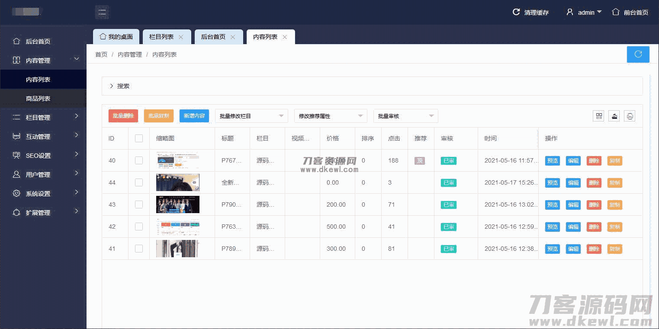Click the export table icon

coord(614,116)
